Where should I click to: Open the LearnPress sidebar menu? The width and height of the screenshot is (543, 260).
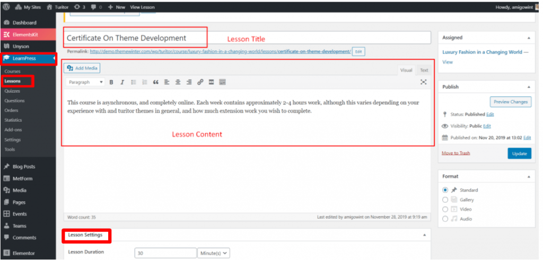pos(28,58)
